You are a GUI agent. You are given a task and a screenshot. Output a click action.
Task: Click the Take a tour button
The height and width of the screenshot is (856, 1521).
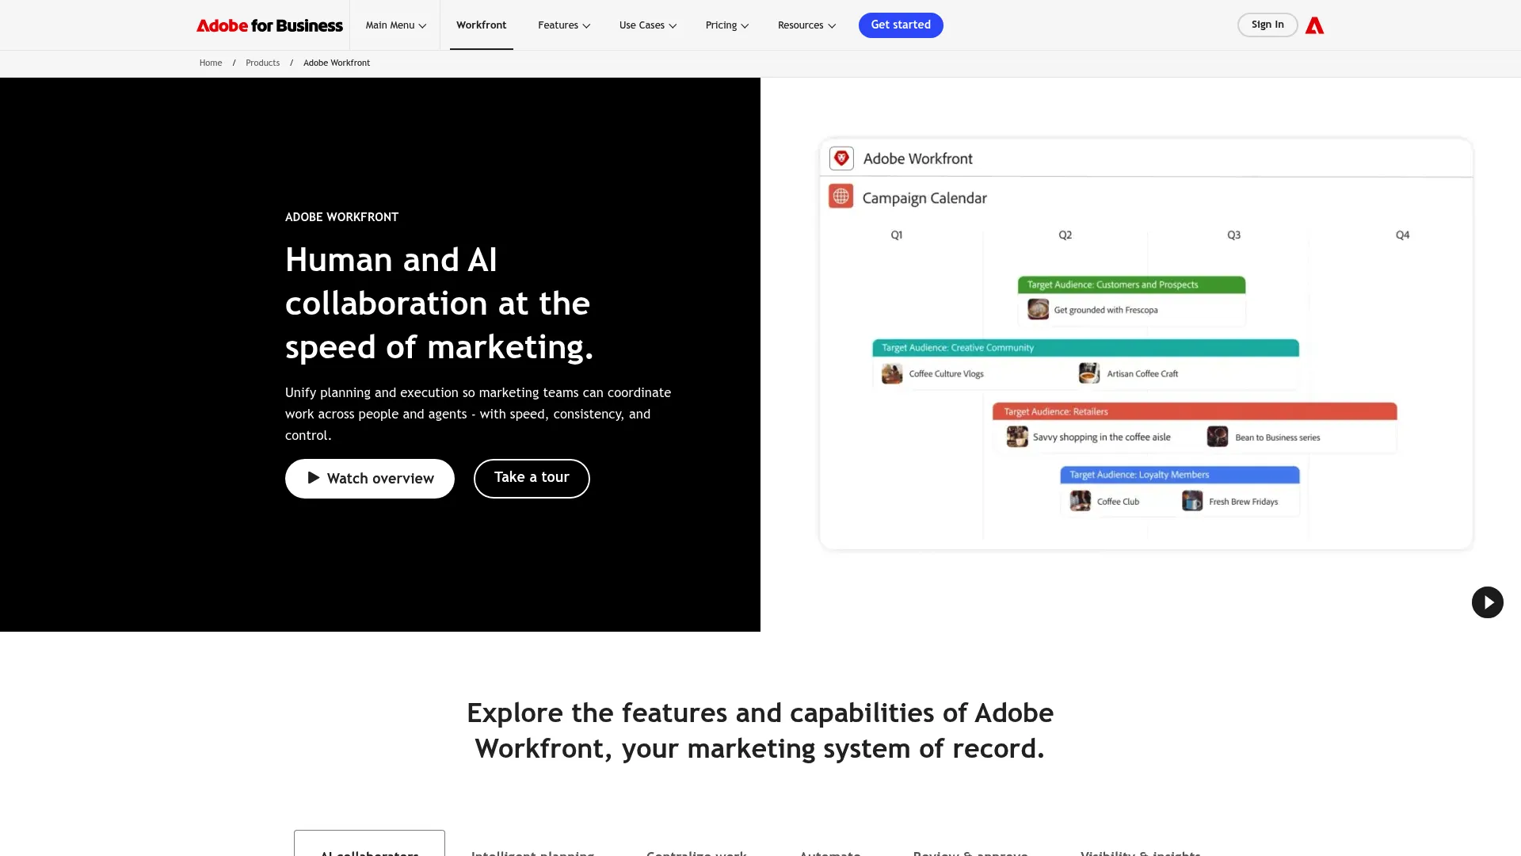click(532, 479)
